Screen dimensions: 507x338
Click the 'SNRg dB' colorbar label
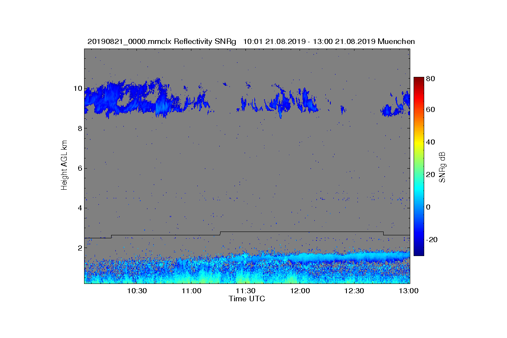coord(442,167)
